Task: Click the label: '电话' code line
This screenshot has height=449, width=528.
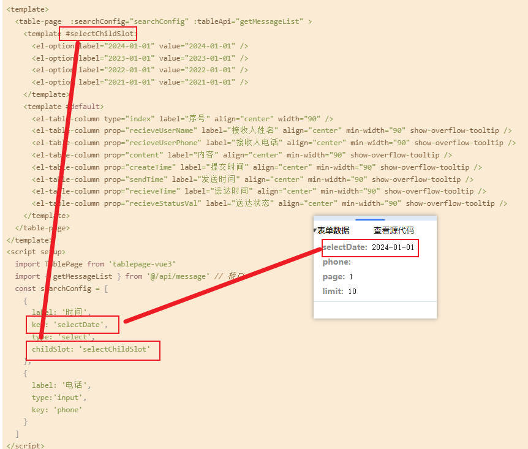Action: click(61, 385)
